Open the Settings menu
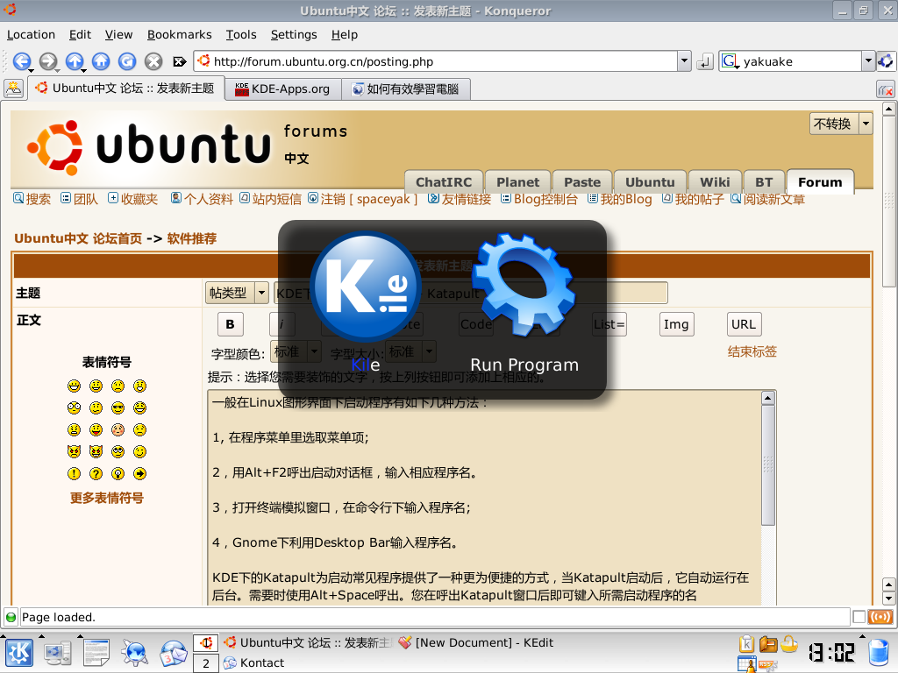The width and height of the screenshot is (898, 673). 294,35
